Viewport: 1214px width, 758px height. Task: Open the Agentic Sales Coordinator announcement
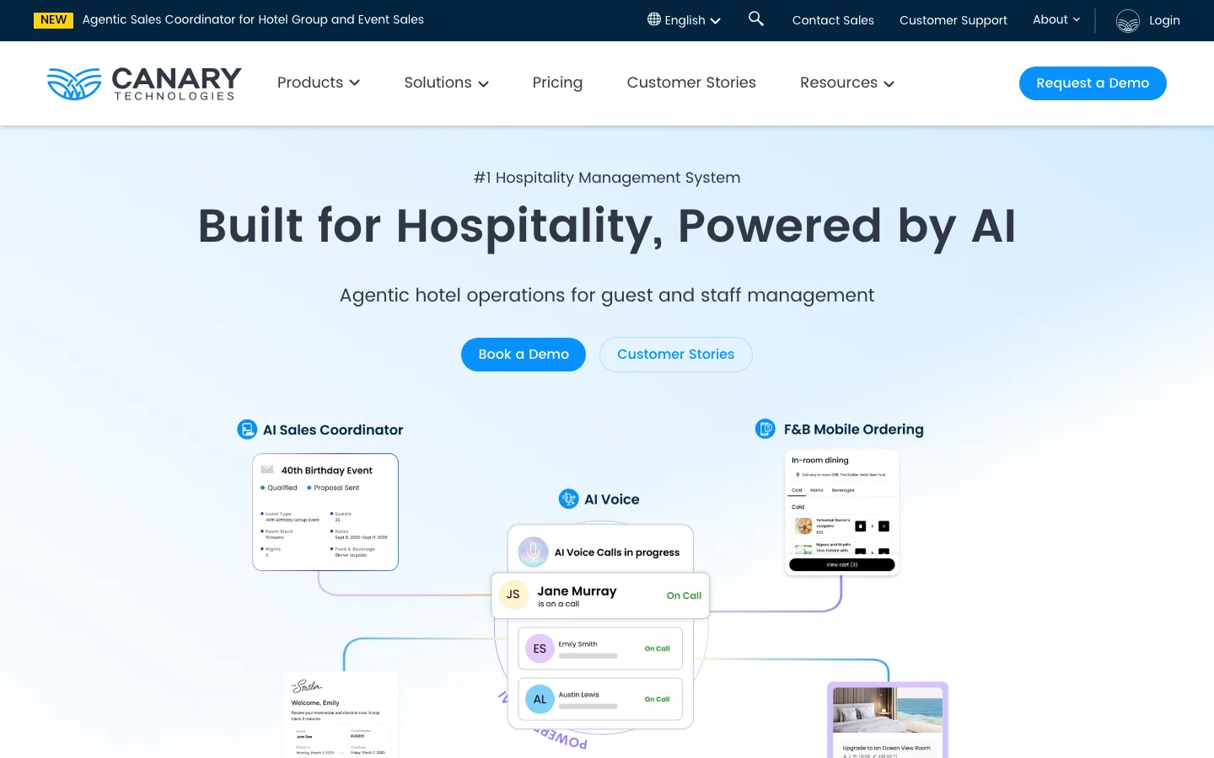[x=253, y=19]
